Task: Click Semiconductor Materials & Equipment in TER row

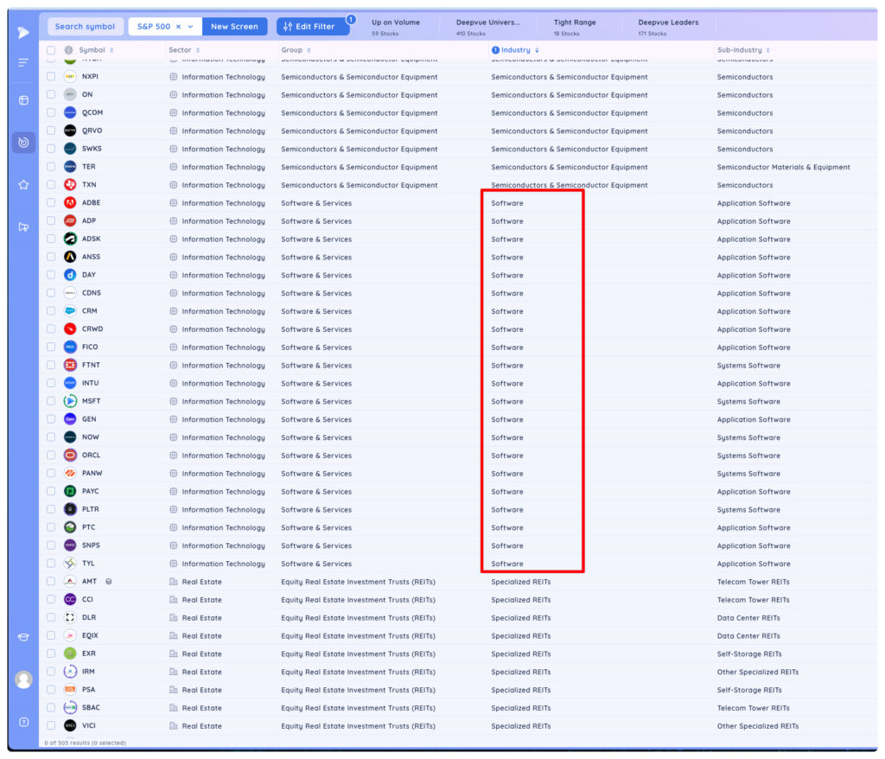Action: point(783,167)
